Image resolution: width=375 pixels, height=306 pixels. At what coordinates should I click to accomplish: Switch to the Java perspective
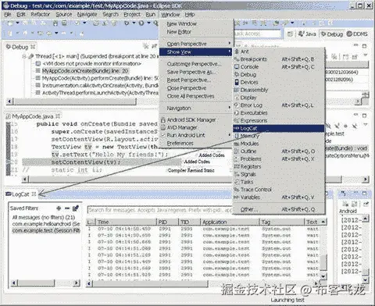pos(307,34)
